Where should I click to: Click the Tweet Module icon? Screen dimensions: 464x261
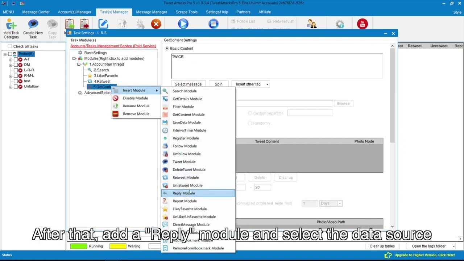(165, 162)
